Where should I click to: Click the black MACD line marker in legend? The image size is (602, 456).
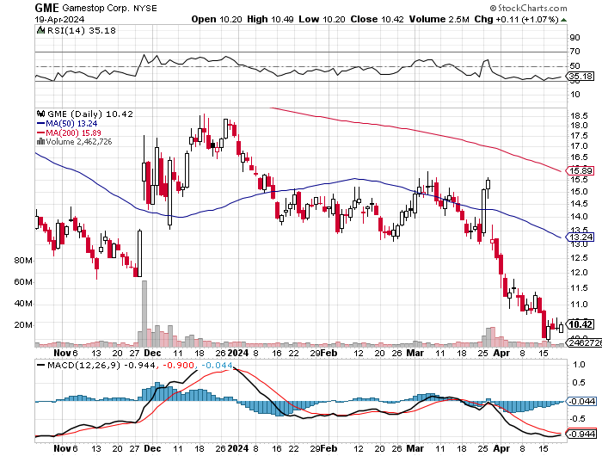click(40, 365)
